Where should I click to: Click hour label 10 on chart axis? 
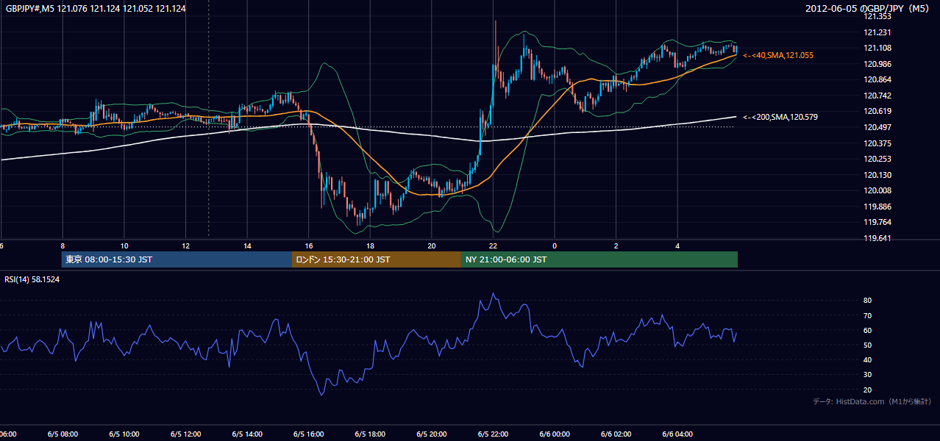(124, 246)
